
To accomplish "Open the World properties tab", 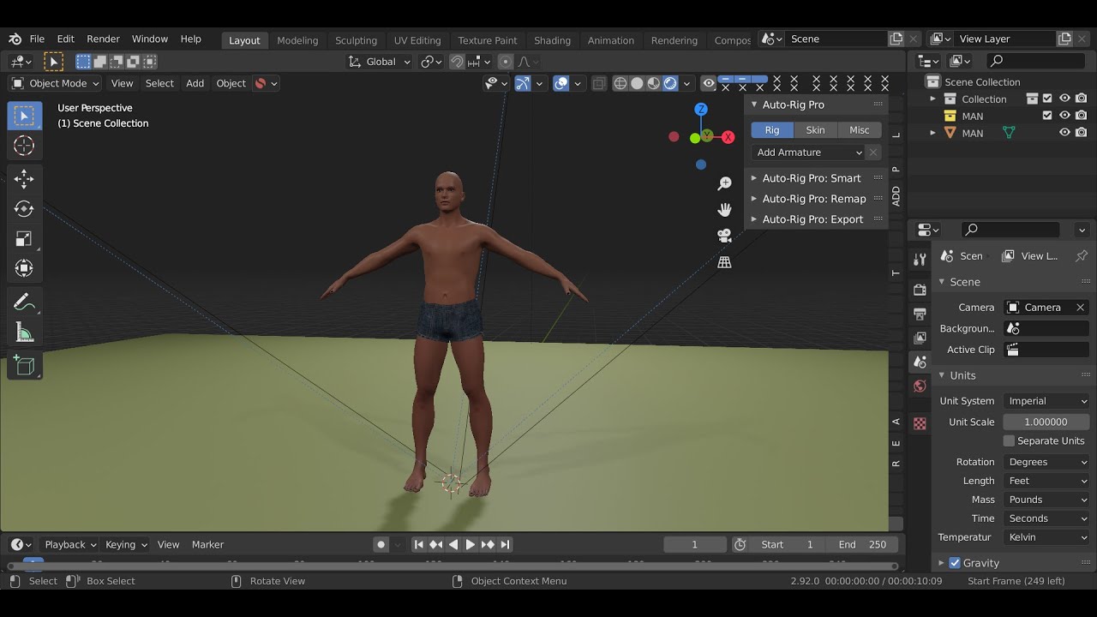I will (x=920, y=386).
